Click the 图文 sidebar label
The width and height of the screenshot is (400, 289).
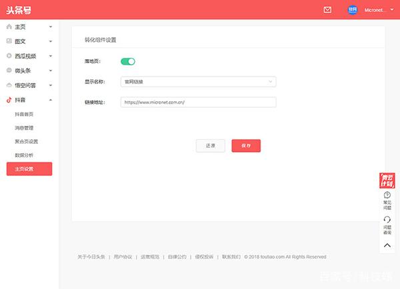click(20, 41)
